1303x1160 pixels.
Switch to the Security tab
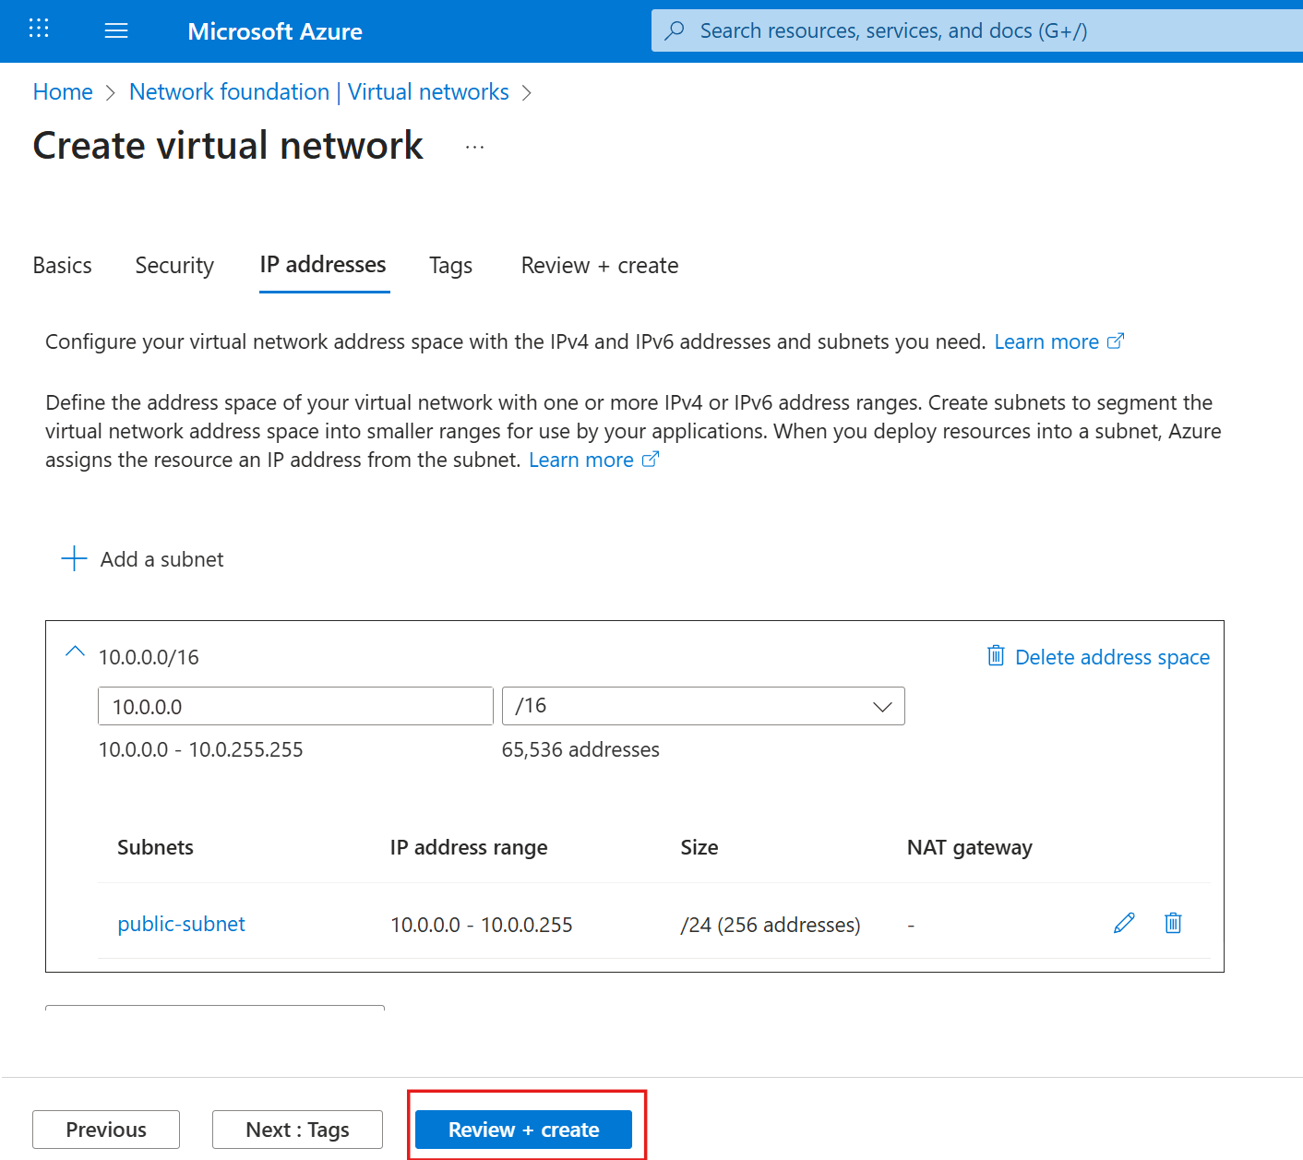point(173,265)
